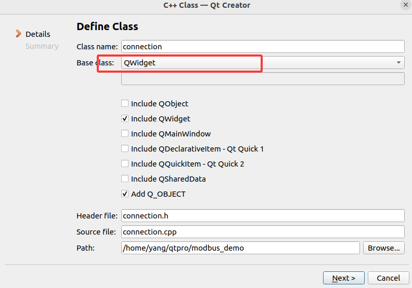
Task: Cancel the class creation wizard
Action: (x=388, y=278)
